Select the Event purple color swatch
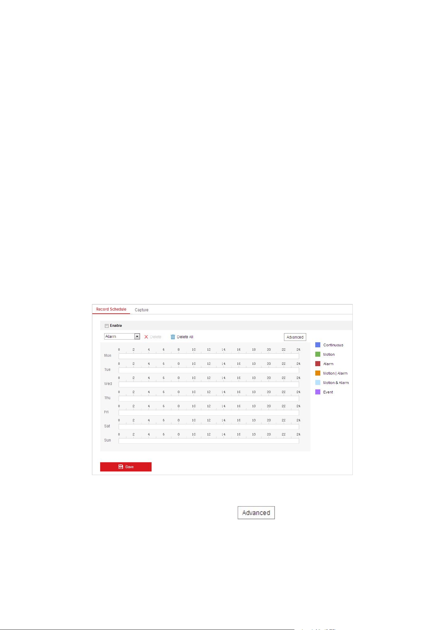The height and width of the screenshot is (630, 445). tap(318, 392)
